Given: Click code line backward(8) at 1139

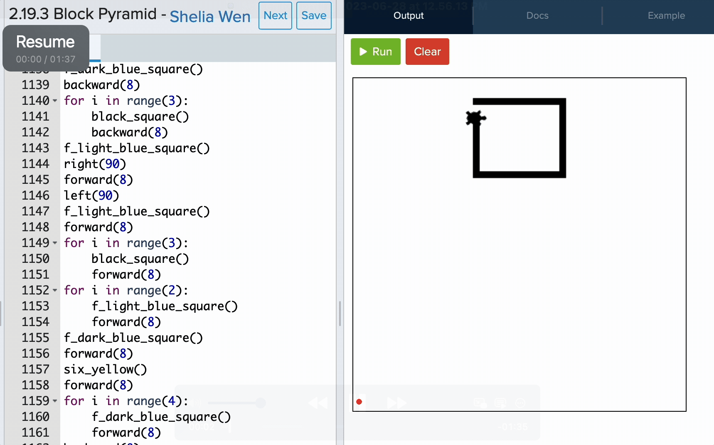Looking at the screenshot, I should (102, 85).
